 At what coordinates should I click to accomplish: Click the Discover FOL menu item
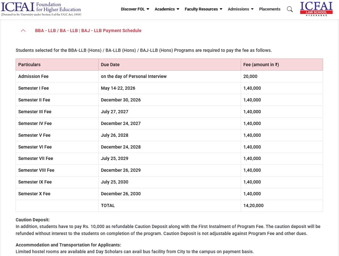pyautogui.click(x=135, y=9)
